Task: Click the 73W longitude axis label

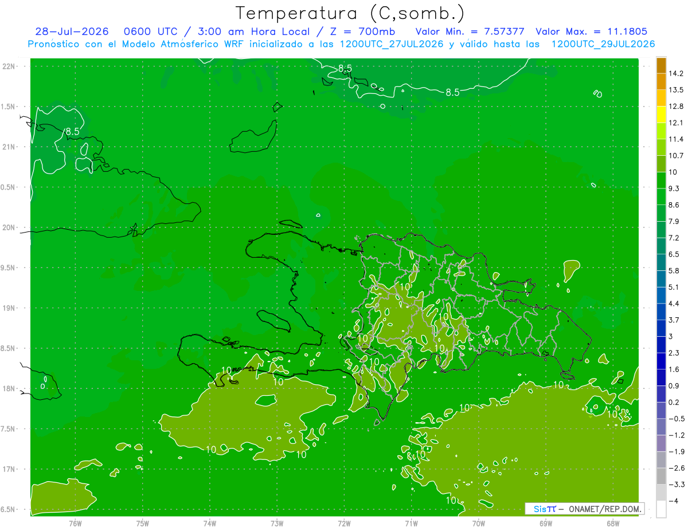Action: (x=277, y=523)
